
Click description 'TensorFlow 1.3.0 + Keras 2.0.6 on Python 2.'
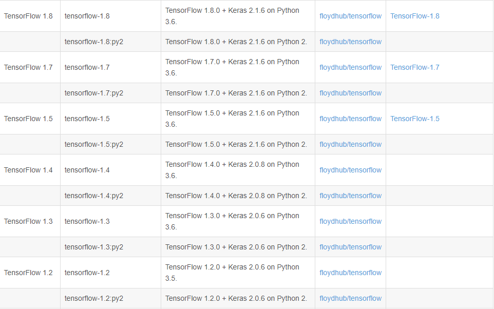[x=236, y=247]
